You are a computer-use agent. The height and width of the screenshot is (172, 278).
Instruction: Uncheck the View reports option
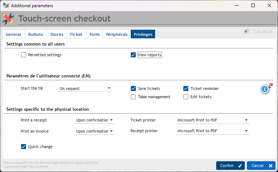[x=133, y=55]
